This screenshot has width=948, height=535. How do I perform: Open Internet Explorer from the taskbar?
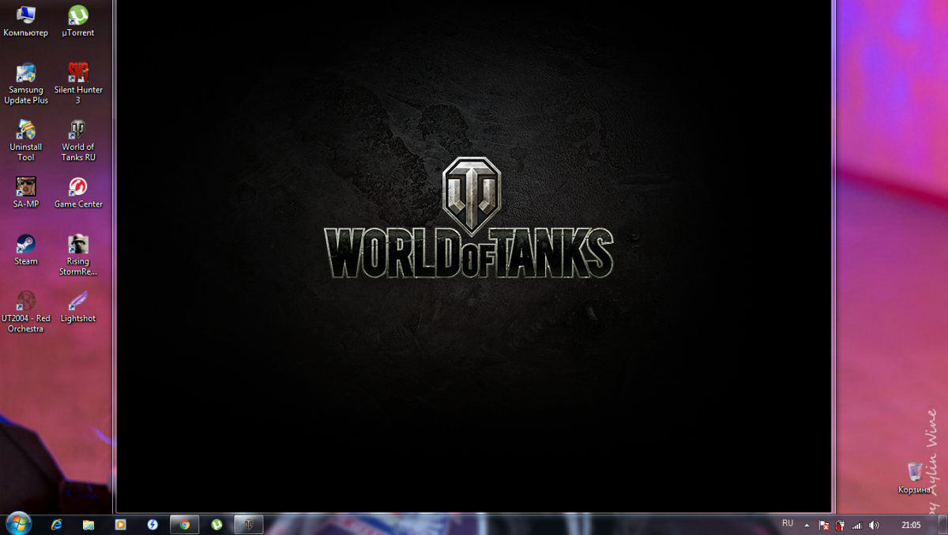click(56, 524)
